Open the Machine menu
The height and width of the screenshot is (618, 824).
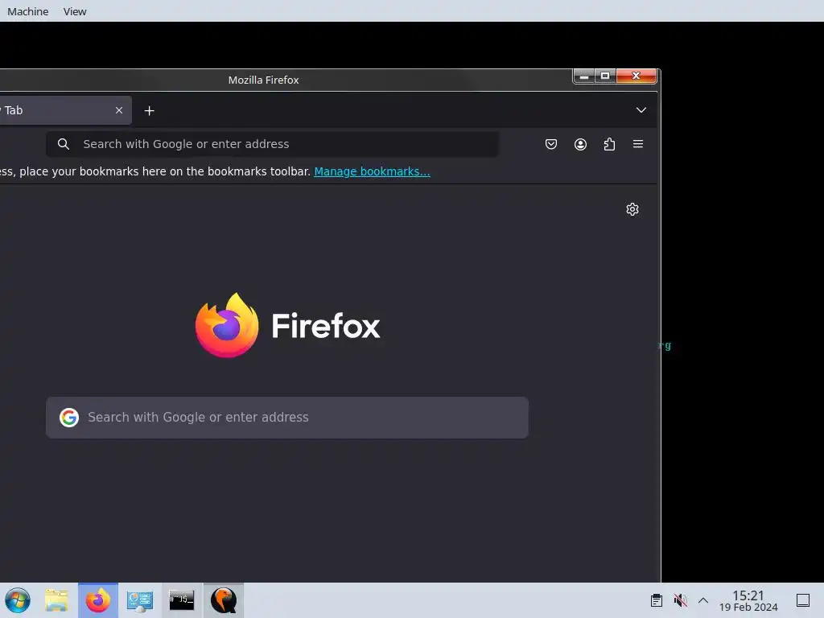coord(28,11)
